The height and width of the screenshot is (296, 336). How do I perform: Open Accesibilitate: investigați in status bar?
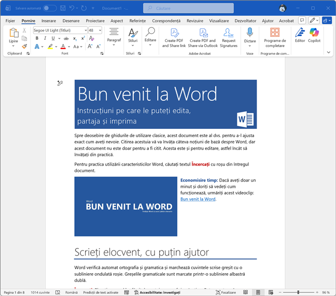click(x=157, y=292)
